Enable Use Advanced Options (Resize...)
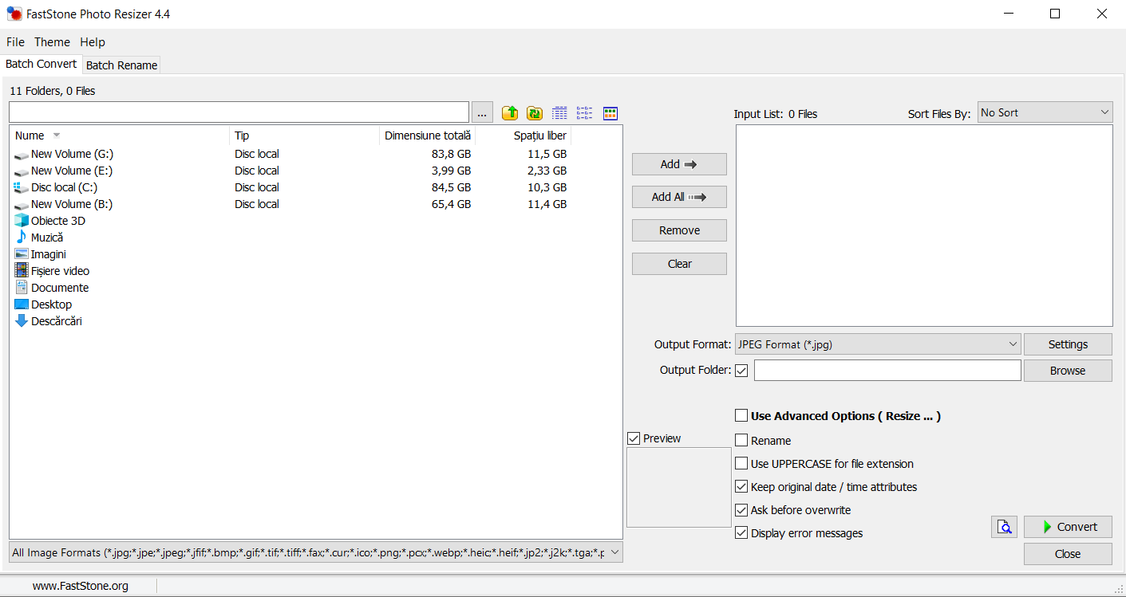Screen dimensions: 1126x597 point(741,415)
